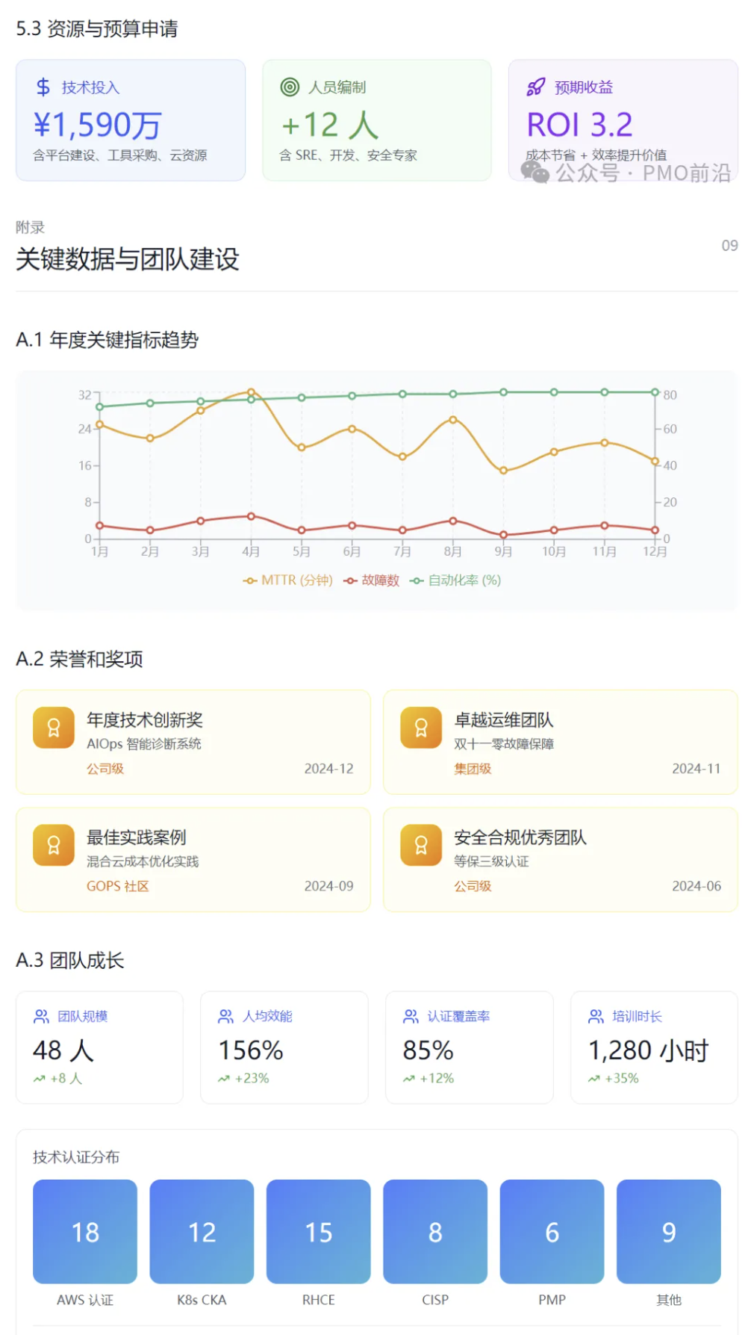
Task: Click the April peak point on MTTR line
Action: [x=251, y=392]
